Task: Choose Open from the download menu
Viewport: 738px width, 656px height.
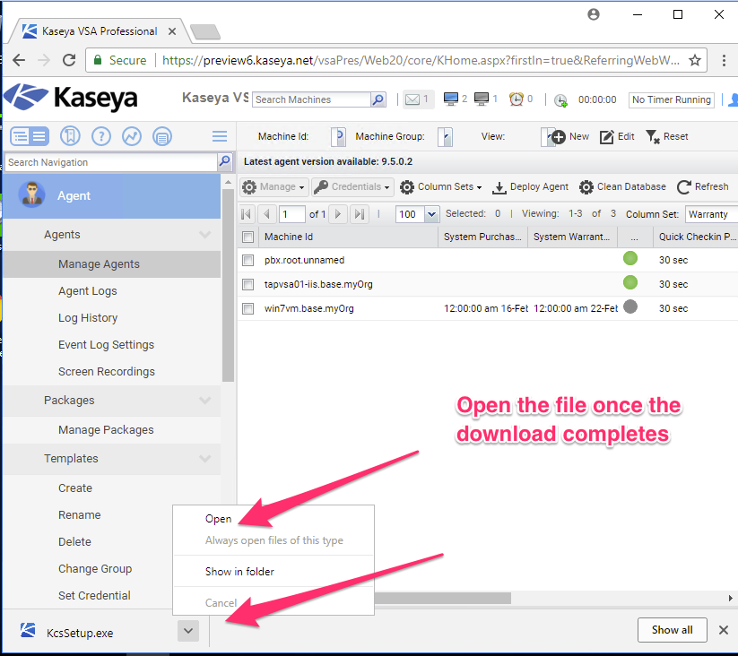Action: point(219,519)
